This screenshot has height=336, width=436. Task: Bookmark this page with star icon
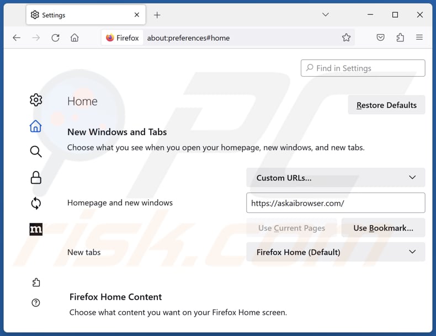coord(346,38)
